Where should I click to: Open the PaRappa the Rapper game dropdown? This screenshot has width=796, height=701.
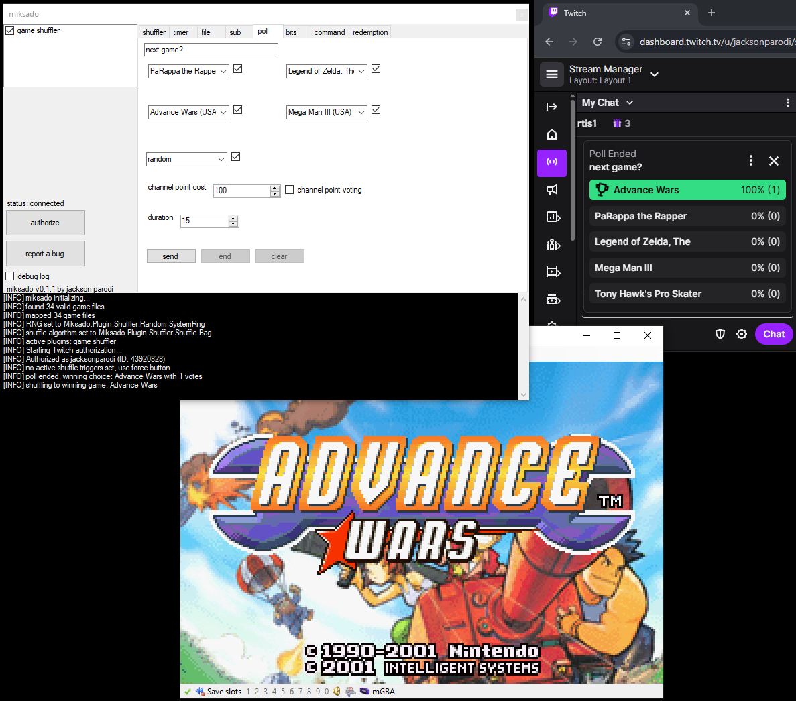[188, 71]
